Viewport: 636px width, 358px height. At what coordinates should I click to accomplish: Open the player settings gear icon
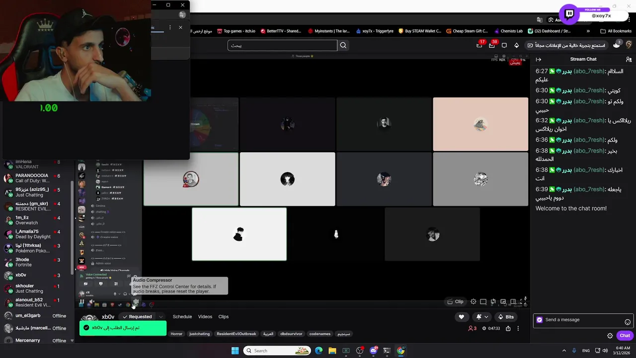point(474,302)
